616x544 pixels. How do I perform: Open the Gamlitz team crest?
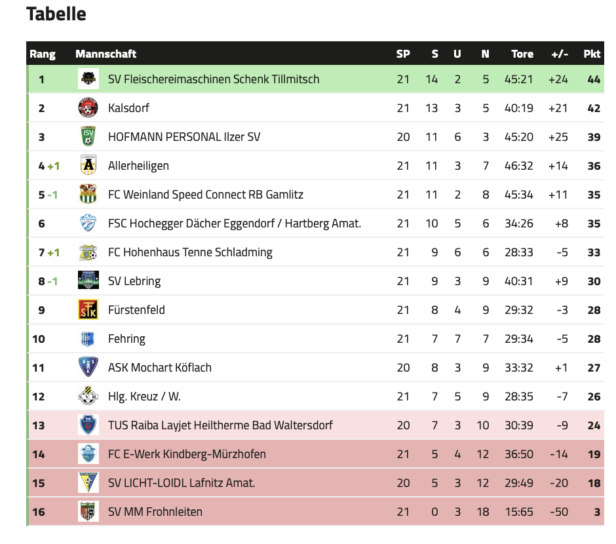[x=88, y=194]
